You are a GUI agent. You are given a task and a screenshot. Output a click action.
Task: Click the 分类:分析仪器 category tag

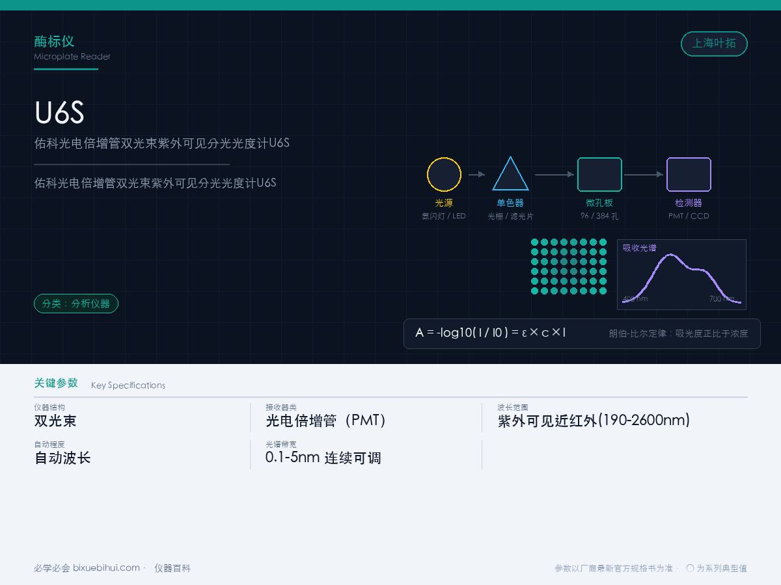(76, 304)
